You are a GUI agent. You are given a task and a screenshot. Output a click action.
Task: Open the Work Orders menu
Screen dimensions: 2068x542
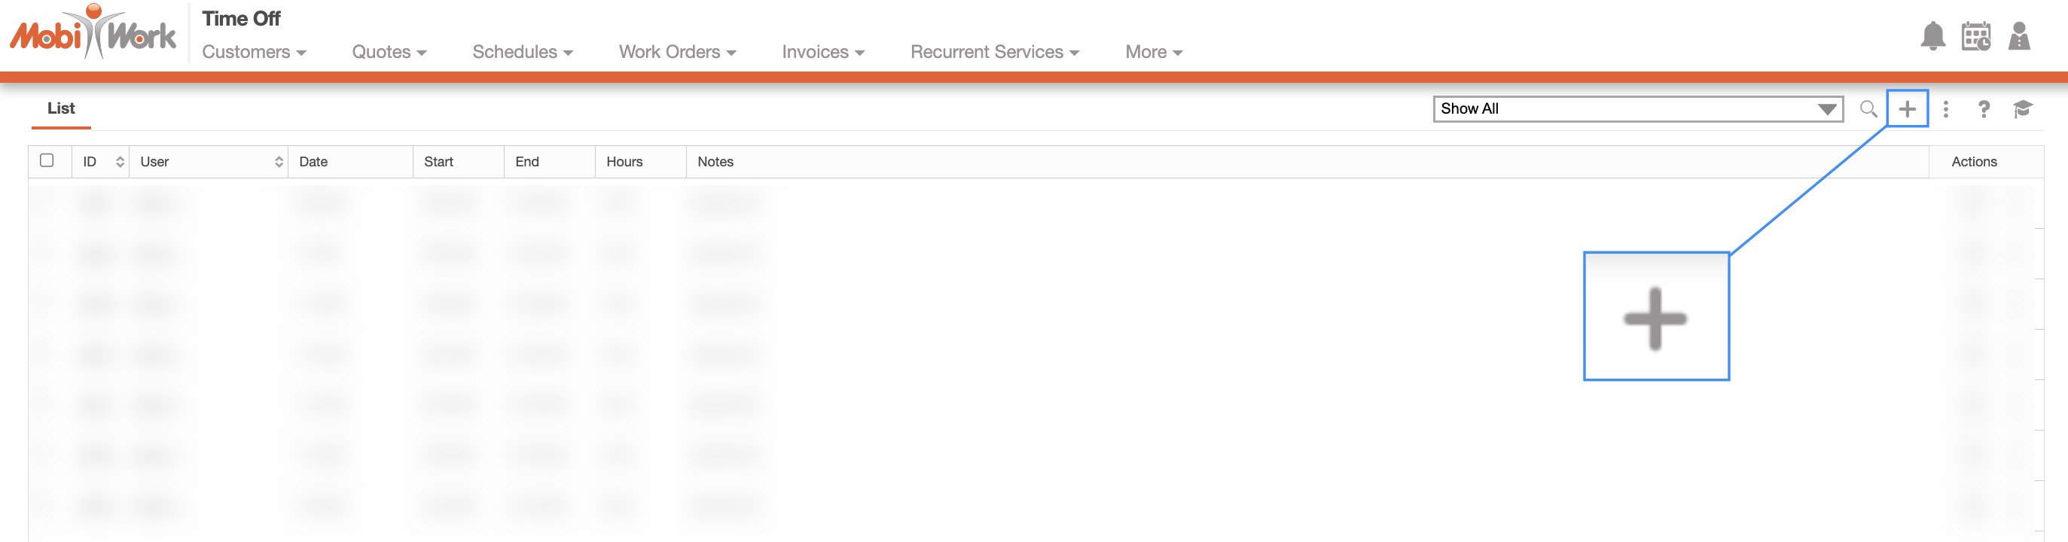pyautogui.click(x=677, y=52)
